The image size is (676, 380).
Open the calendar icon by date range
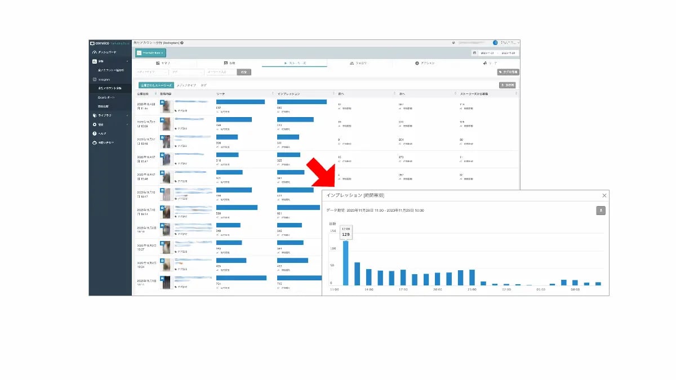pyautogui.click(x=474, y=53)
